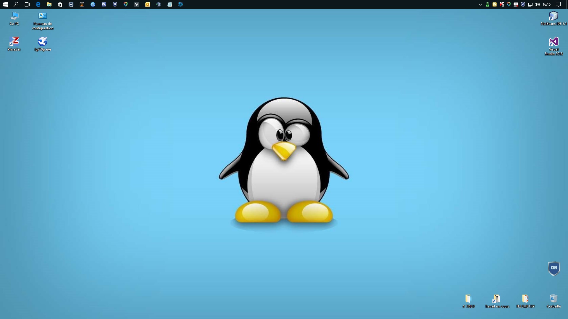Open File Explorer from the taskbar
The height and width of the screenshot is (319, 568).
tap(49, 4)
